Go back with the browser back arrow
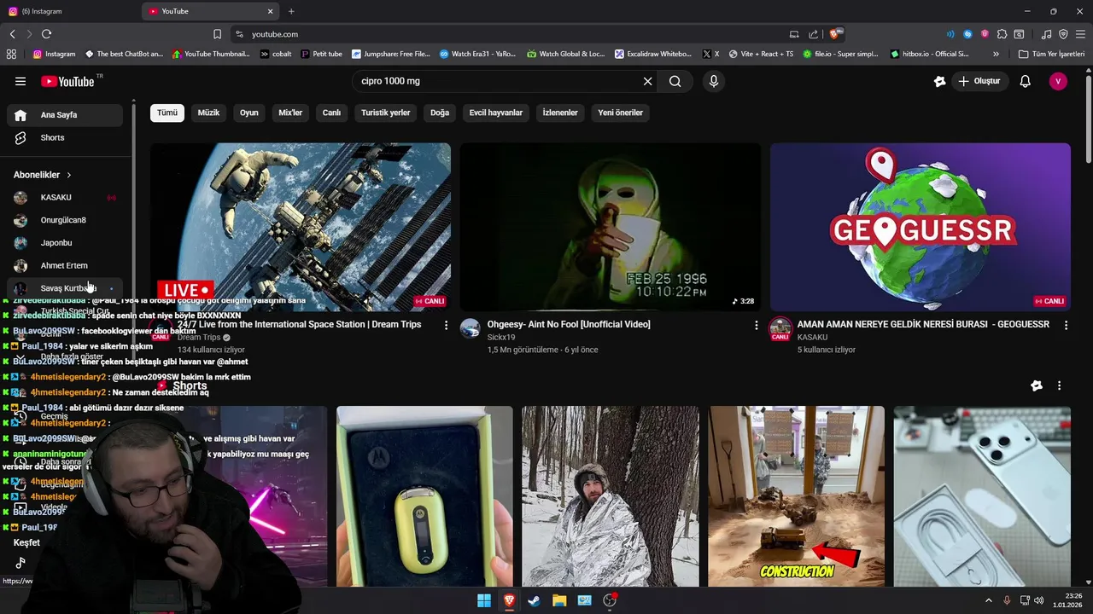The height and width of the screenshot is (614, 1093). coord(13,34)
